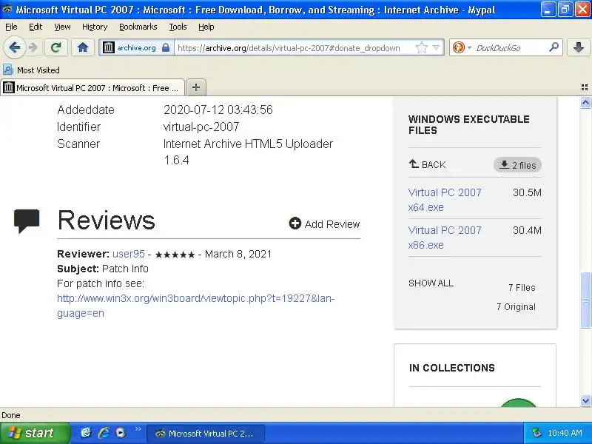The height and width of the screenshot is (444, 592).
Task: Click the IN COLLECTIONS heading
Action: [452, 368]
